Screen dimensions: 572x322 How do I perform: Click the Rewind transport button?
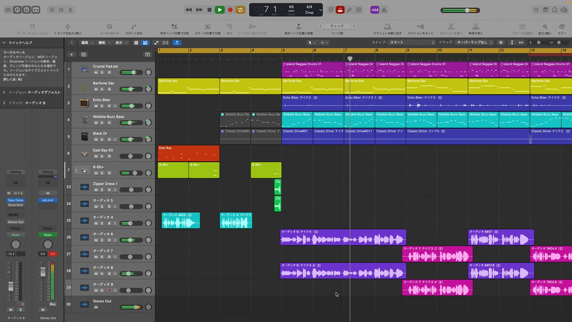coord(188,10)
